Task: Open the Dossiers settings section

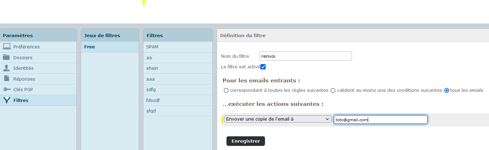Action: coord(38,57)
